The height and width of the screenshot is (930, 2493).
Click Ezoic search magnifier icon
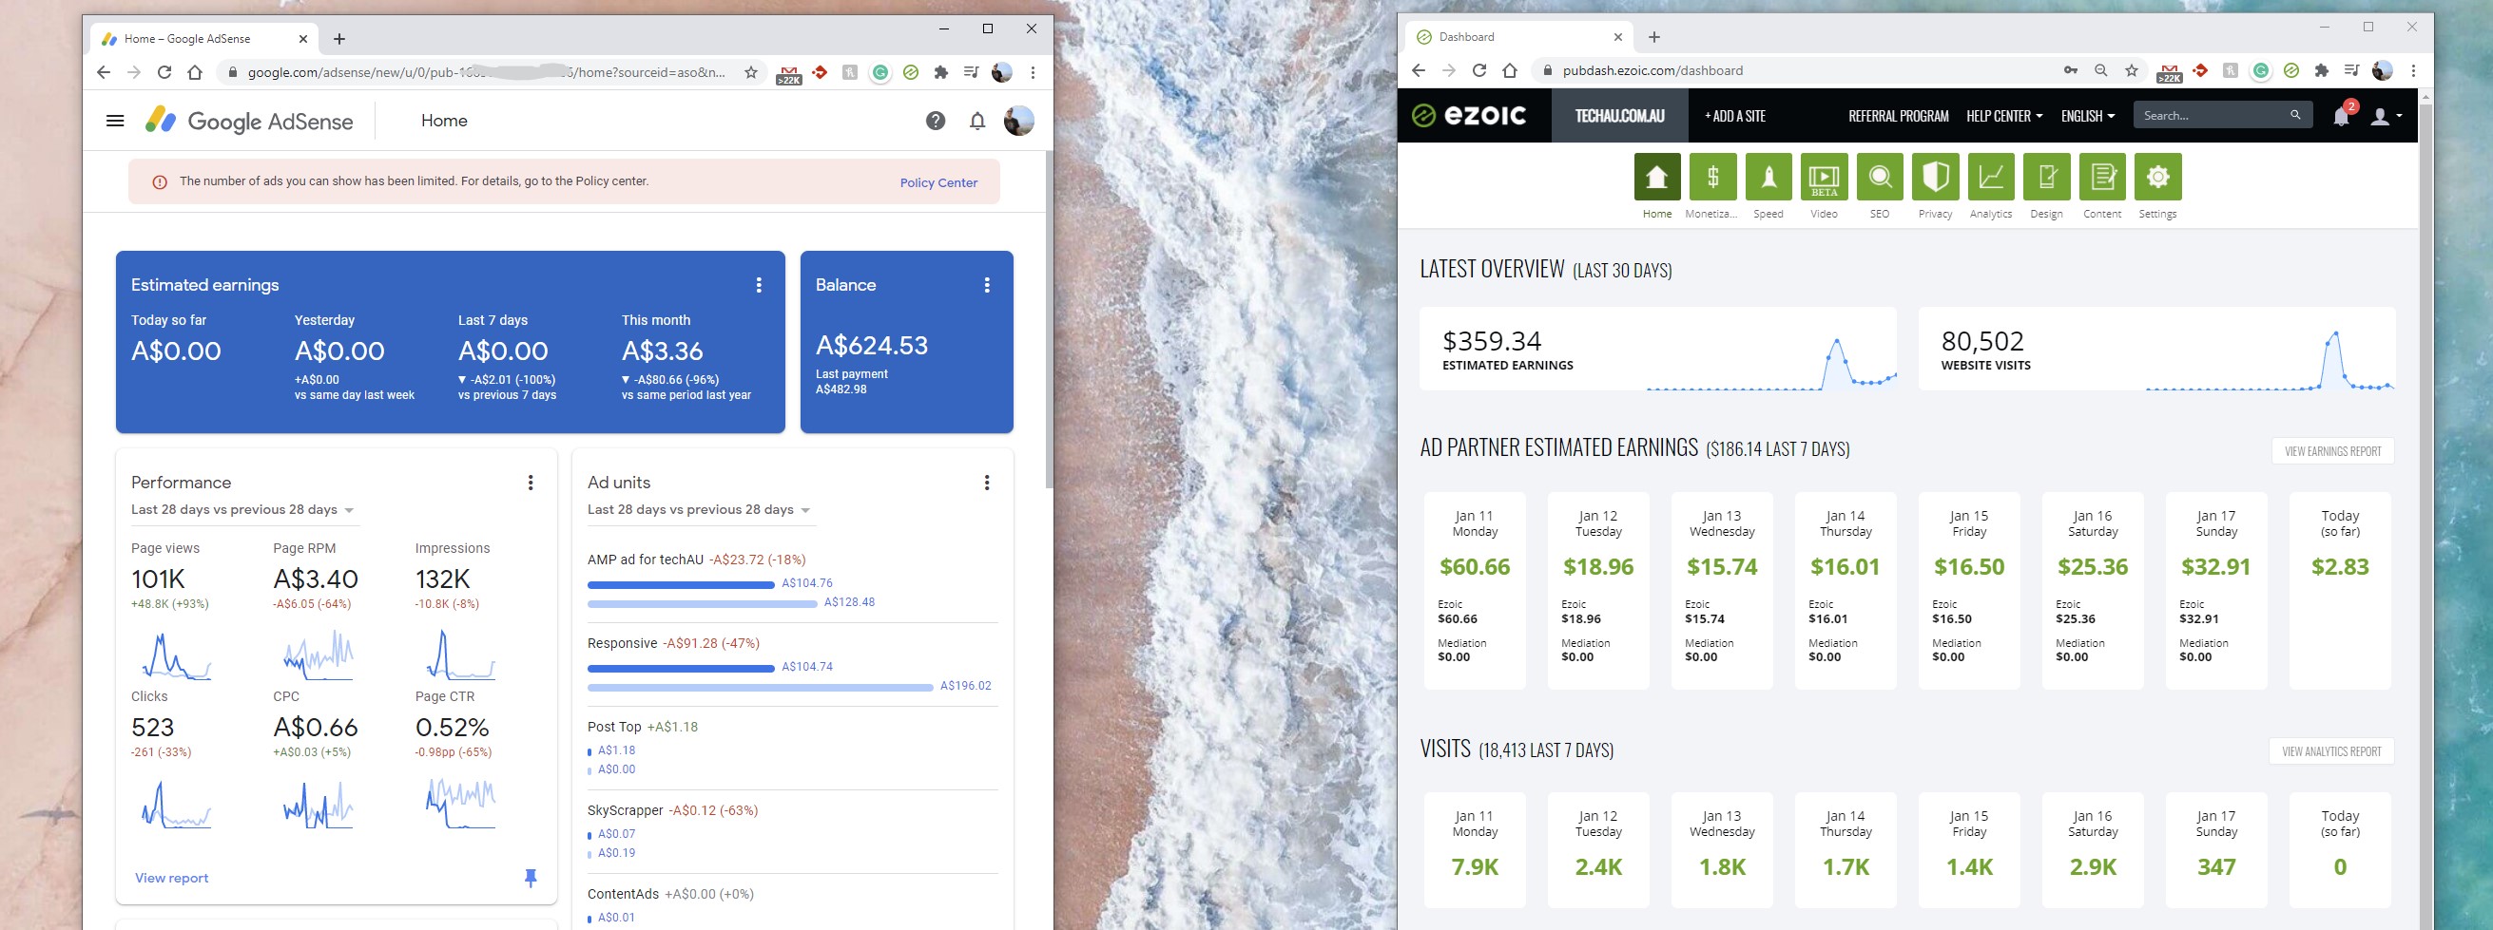[2295, 115]
